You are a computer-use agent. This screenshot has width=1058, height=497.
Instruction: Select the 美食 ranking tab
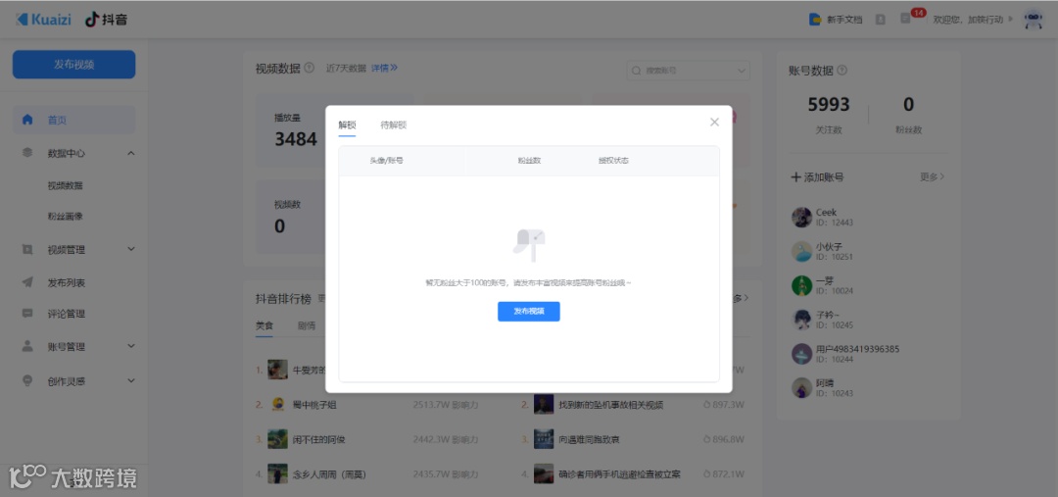(264, 325)
